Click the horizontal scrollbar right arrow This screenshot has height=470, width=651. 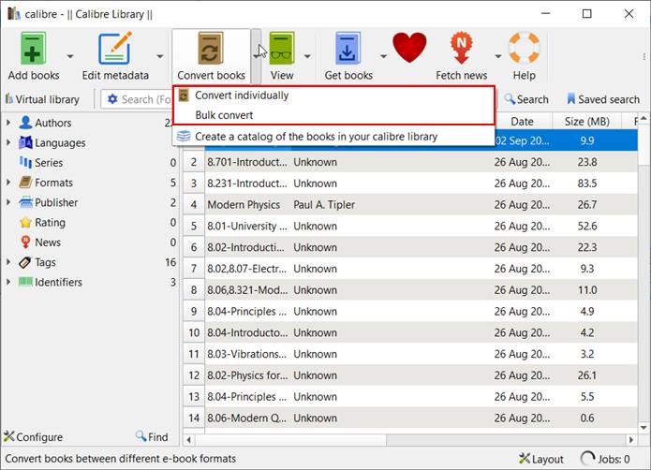pos(631,439)
